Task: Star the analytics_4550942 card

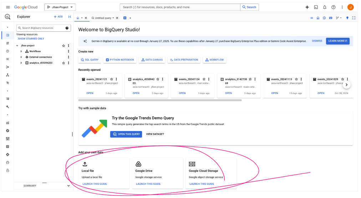Action: [x=158, y=79]
